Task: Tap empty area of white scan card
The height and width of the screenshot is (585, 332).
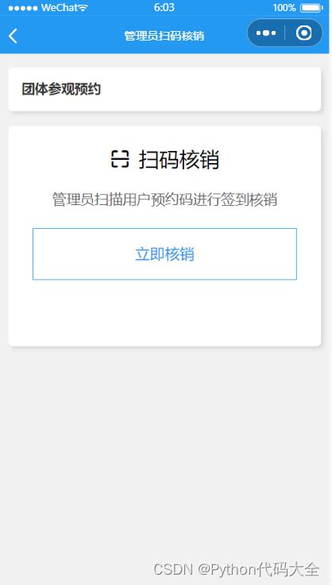Action: pos(164,313)
